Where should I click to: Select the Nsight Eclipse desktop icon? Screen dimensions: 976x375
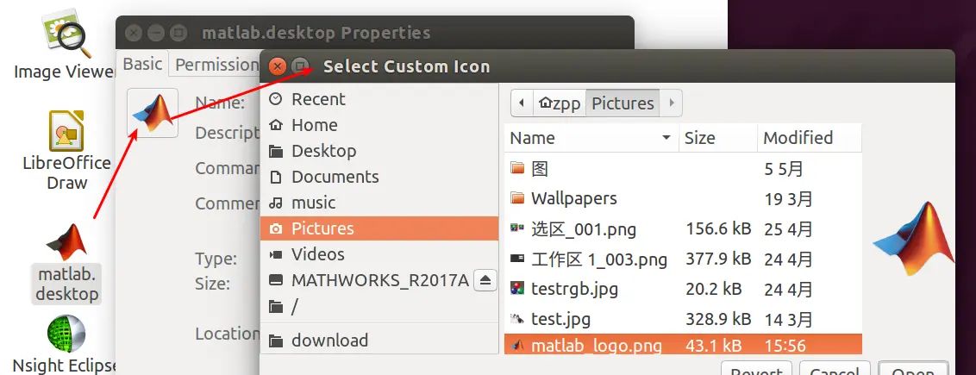coord(66,343)
